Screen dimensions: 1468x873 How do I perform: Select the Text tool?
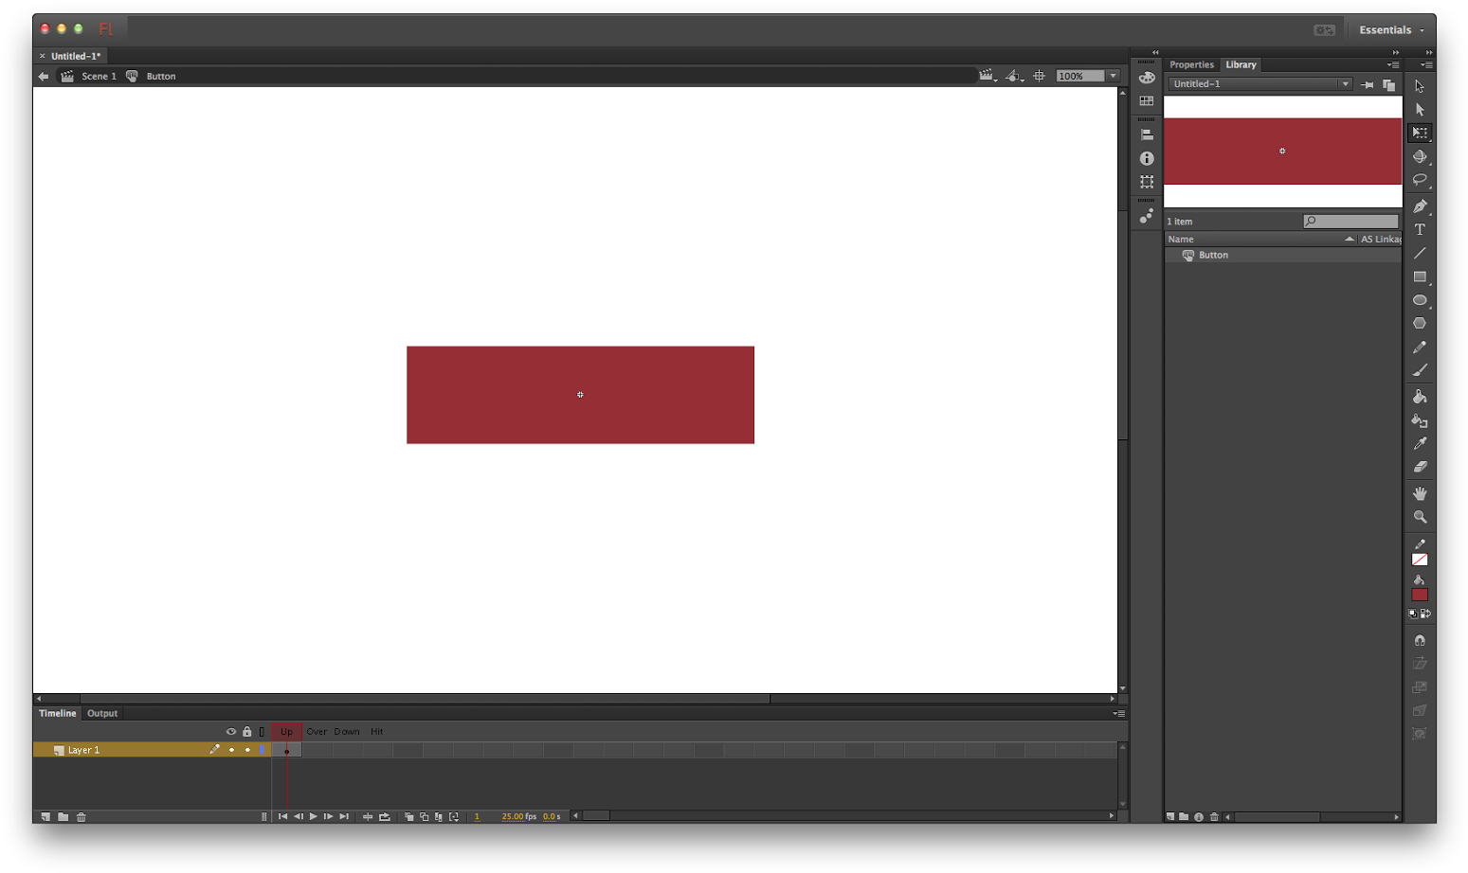(1420, 228)
